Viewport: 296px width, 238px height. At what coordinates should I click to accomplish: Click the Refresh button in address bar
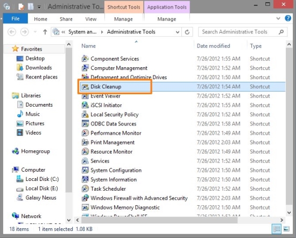point(187,32)
